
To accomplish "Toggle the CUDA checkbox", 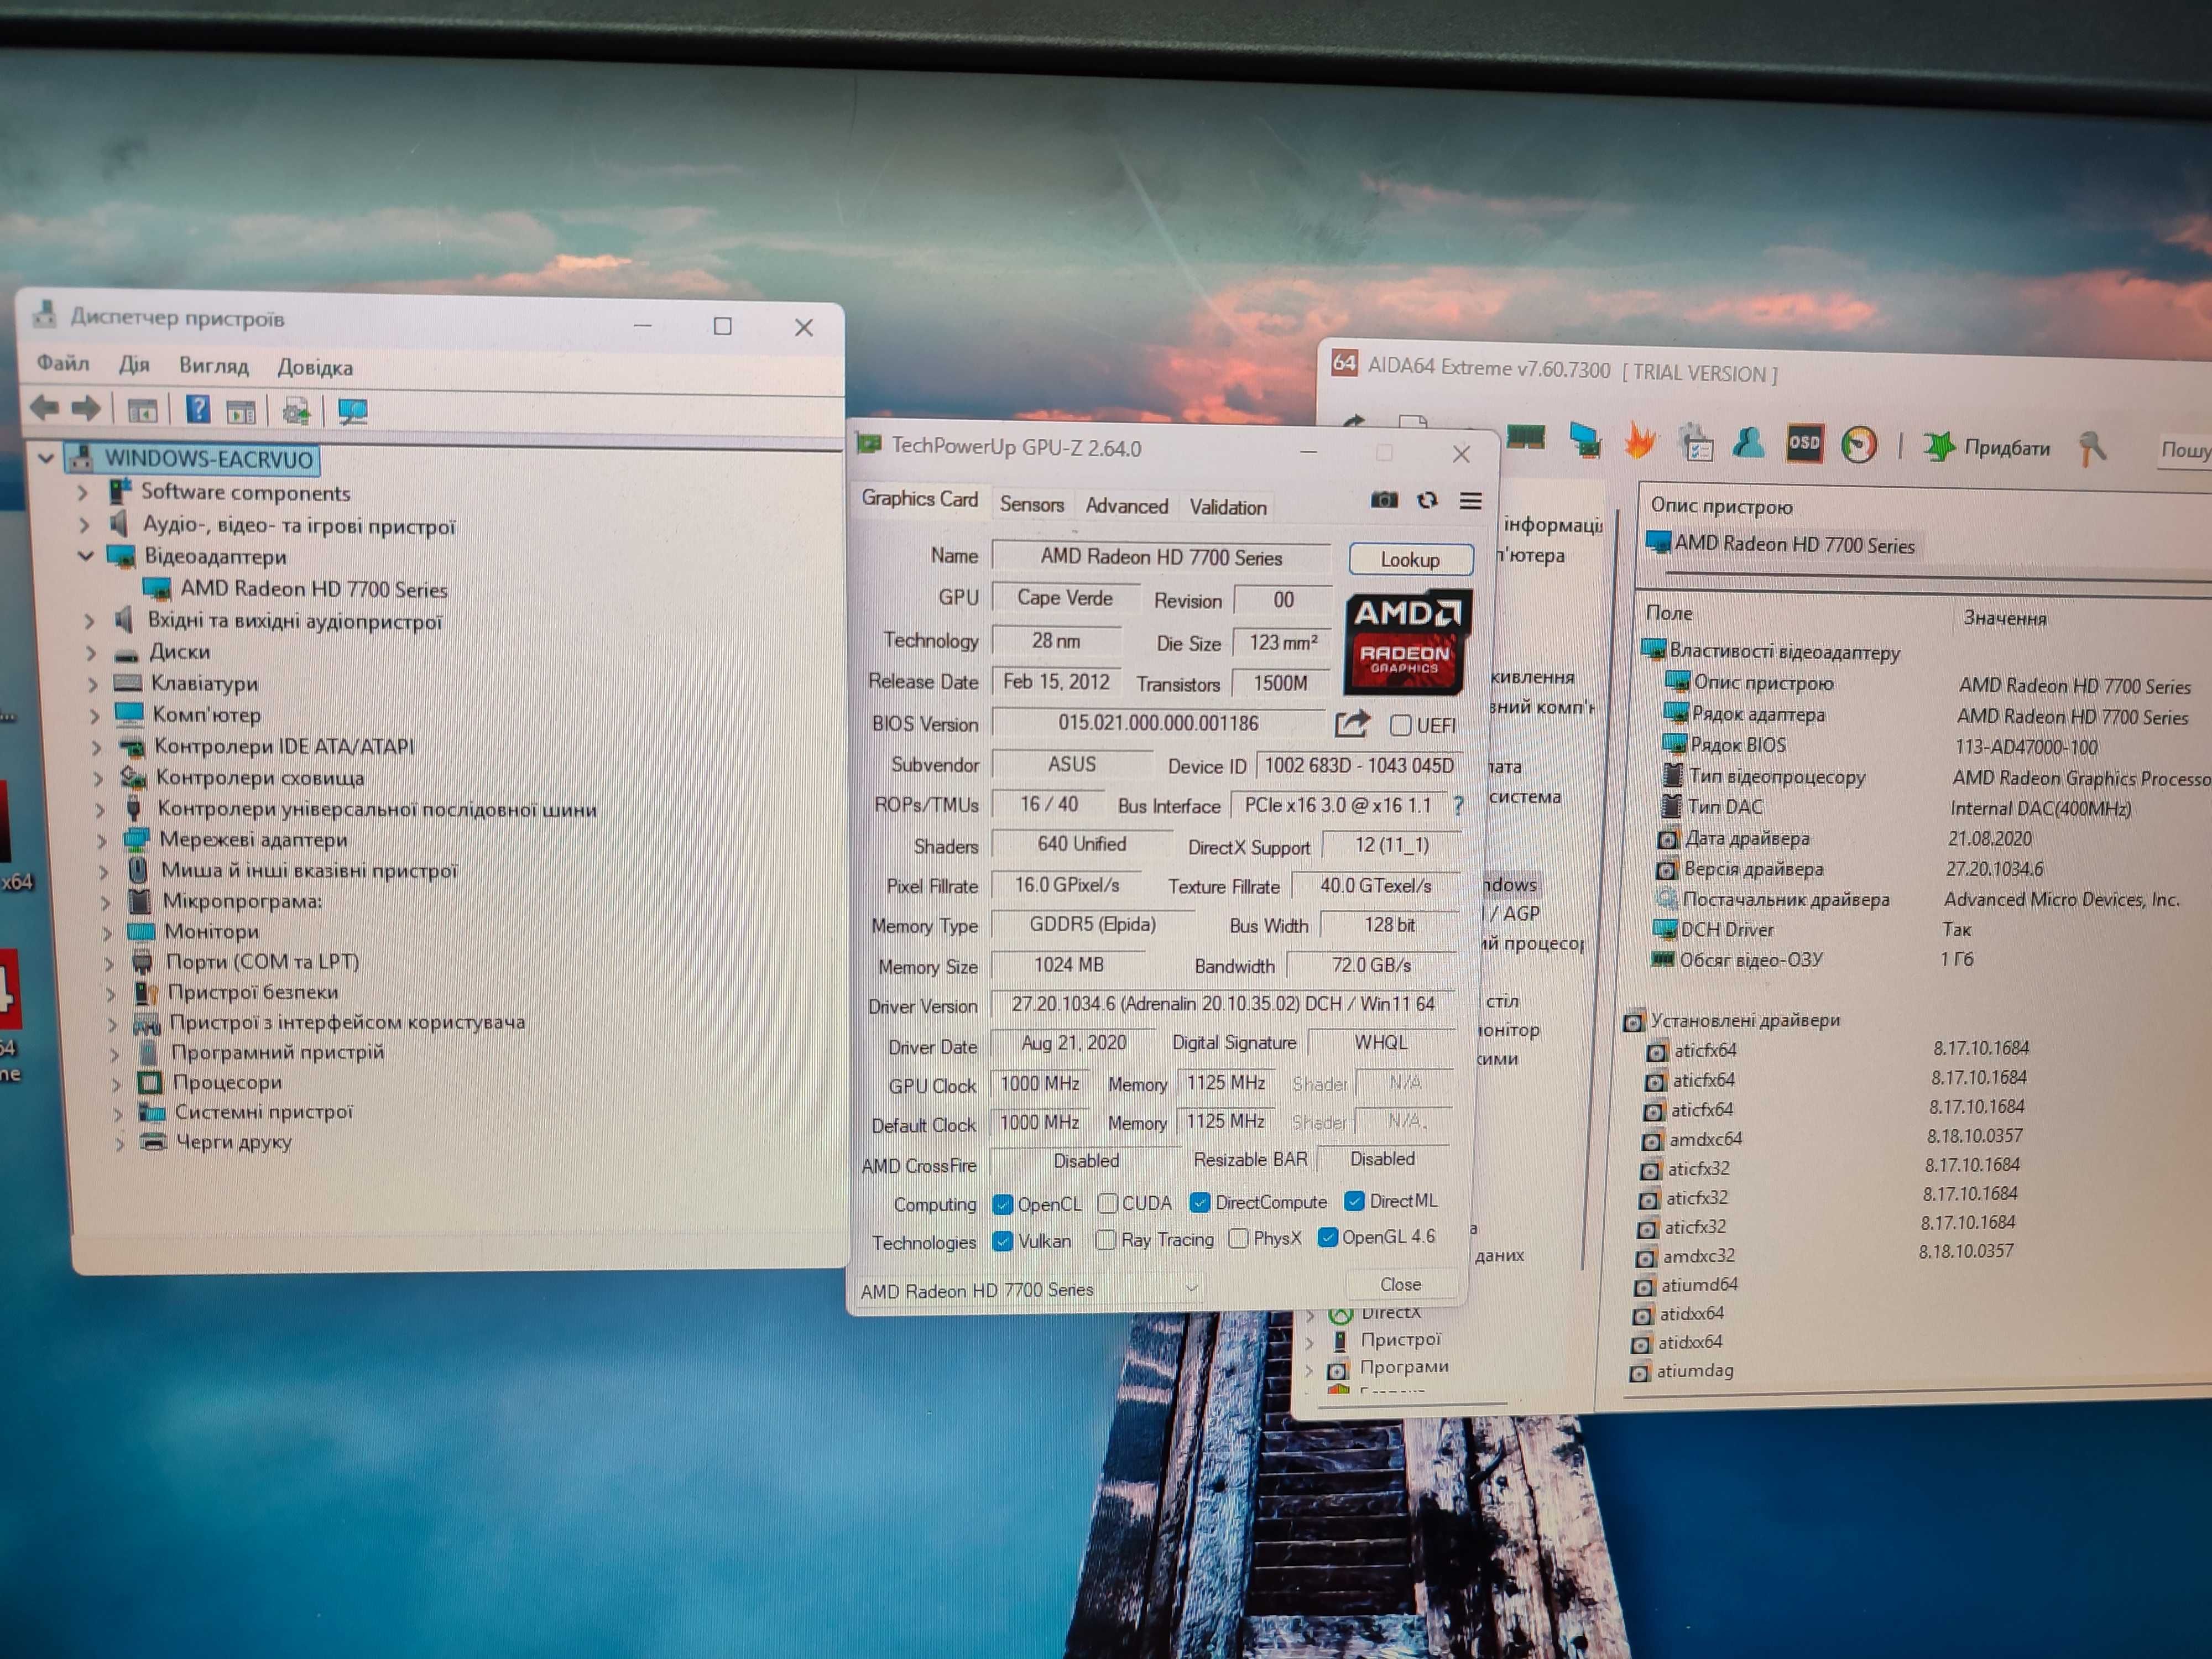I will 1107,1203.
